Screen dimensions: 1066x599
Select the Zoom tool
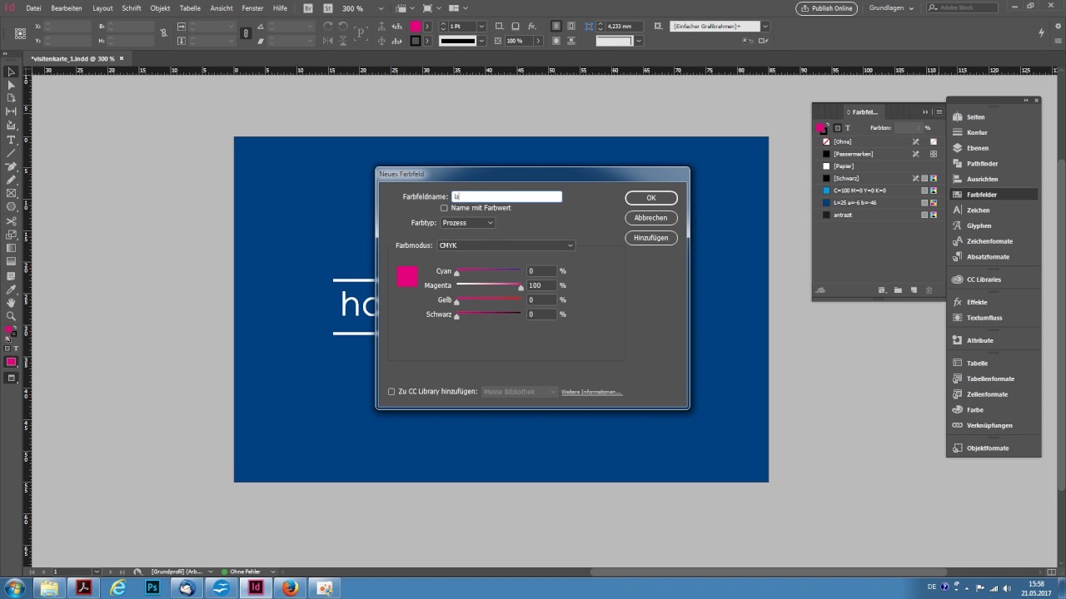pos(11,316)
